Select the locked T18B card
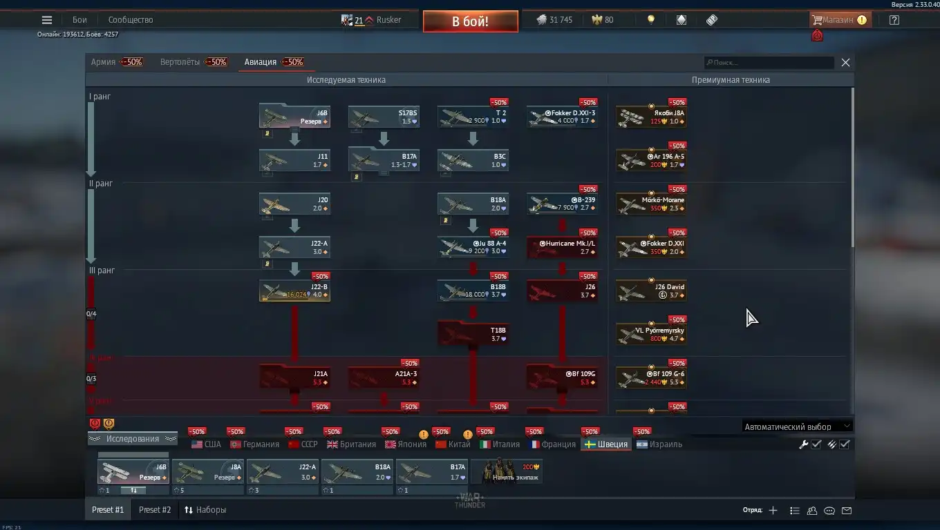Screen dimensions: 940x530 click(x=473, y=335)
